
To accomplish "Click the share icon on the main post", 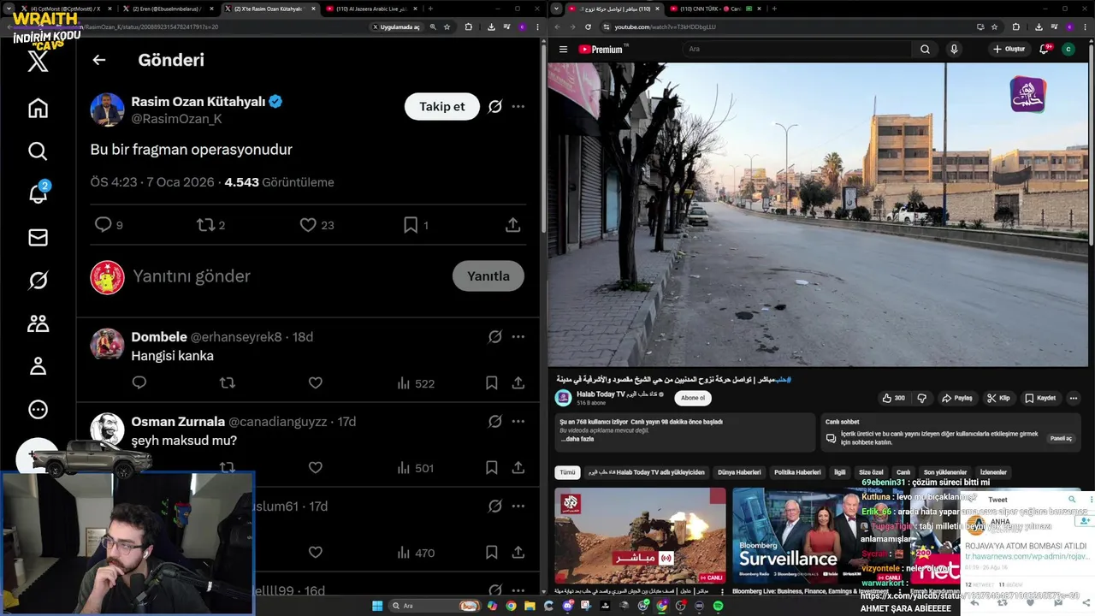I will click(x=512, y=225).
